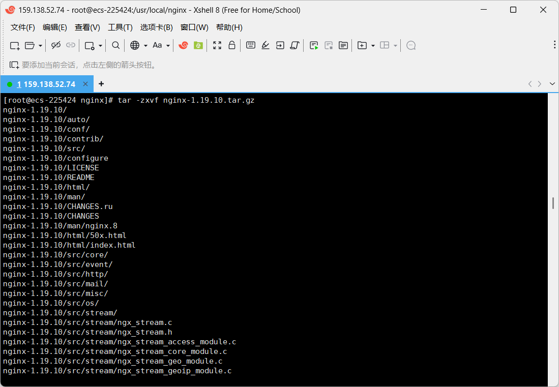Click the terminal vertical scrollbar thumb
Screen dimensions: 559x387
pyautogui.click(x=553, y=203)
